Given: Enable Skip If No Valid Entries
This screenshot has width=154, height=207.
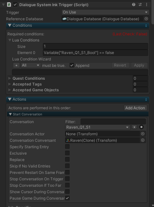Looking at the screenshot, I should point(67,166).
